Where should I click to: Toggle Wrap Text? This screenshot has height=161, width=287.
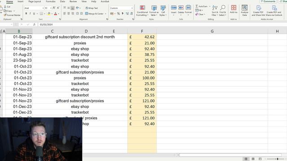pyautogui.click(x=91, y=8)
